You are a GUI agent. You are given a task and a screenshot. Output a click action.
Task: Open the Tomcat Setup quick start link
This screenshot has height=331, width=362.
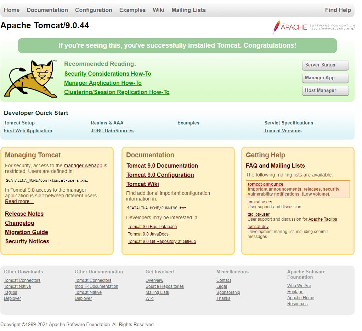[19, 123]
